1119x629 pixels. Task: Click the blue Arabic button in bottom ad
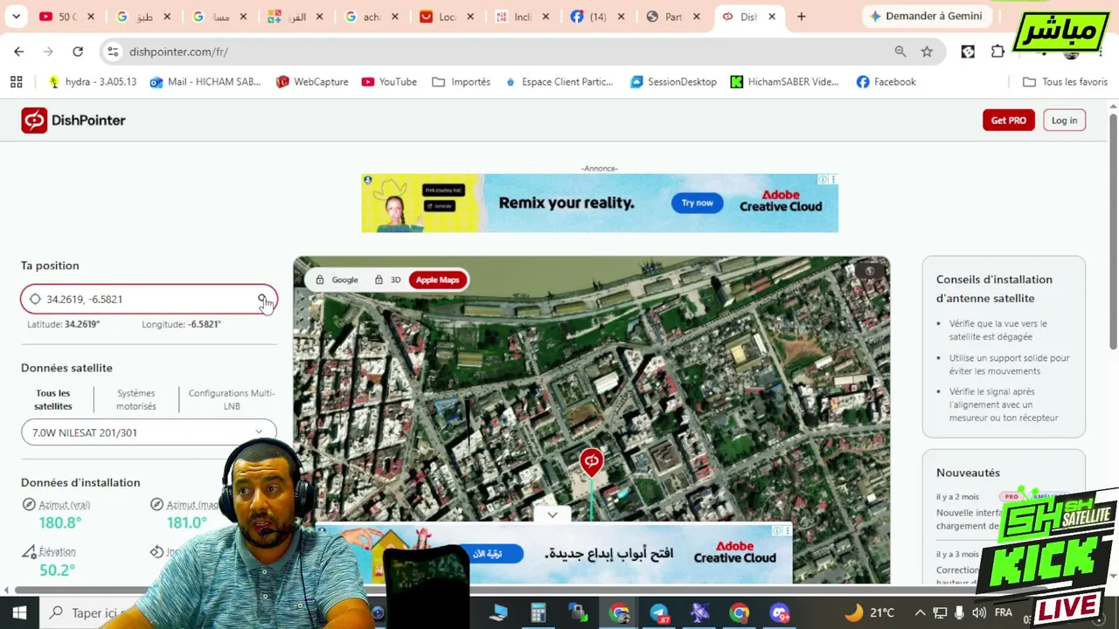tap(493, 554)
